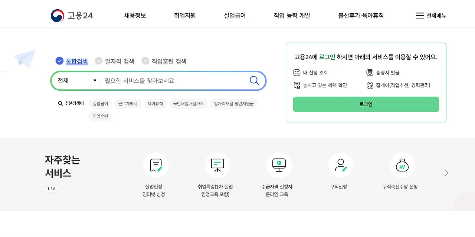Click the 자주찾는 서비스 heading
The width and height of the screenshot is (475, 237).
62,166
